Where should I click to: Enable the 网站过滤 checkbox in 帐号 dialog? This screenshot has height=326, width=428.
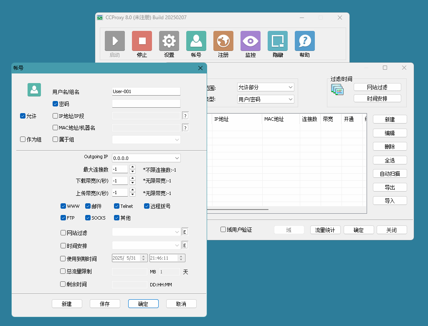(63, 232)
